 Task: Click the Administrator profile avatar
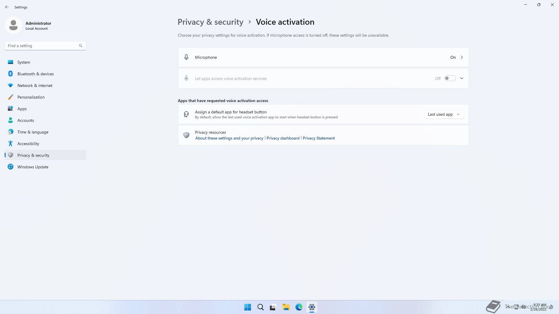[13, 25]
